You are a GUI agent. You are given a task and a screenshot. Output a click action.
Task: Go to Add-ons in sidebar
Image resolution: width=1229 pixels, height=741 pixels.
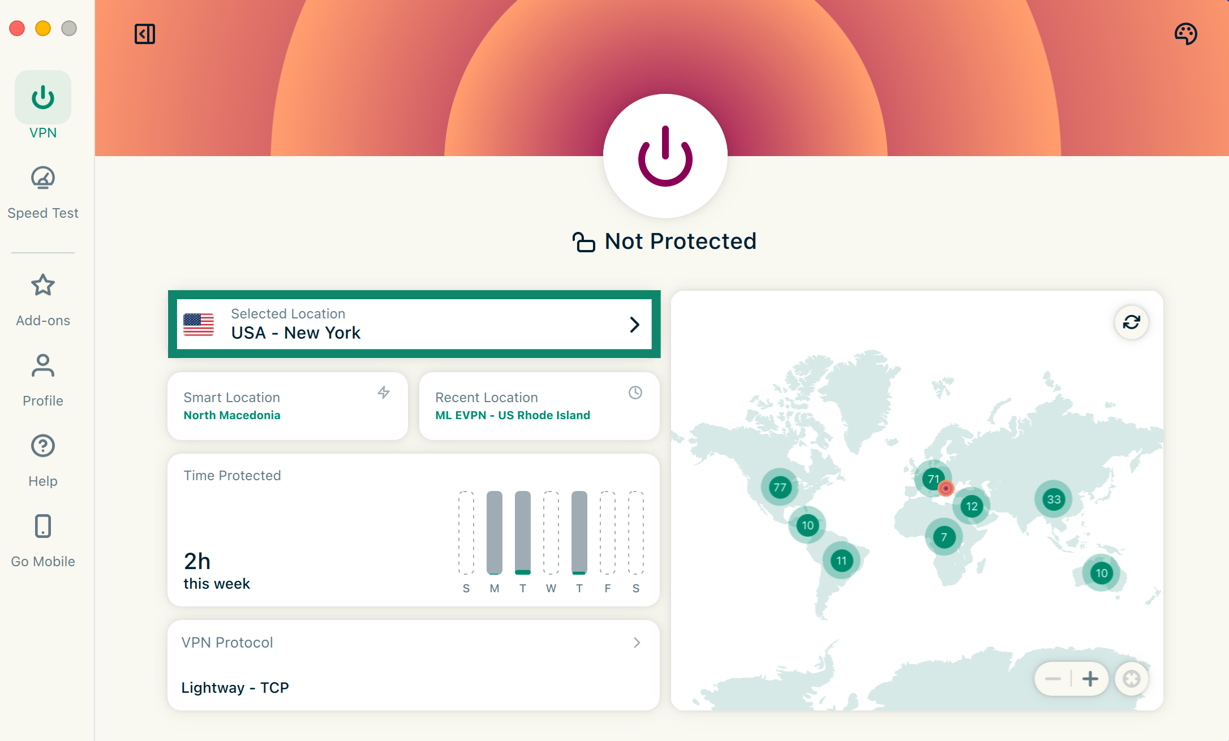click(x=43, y=300)
